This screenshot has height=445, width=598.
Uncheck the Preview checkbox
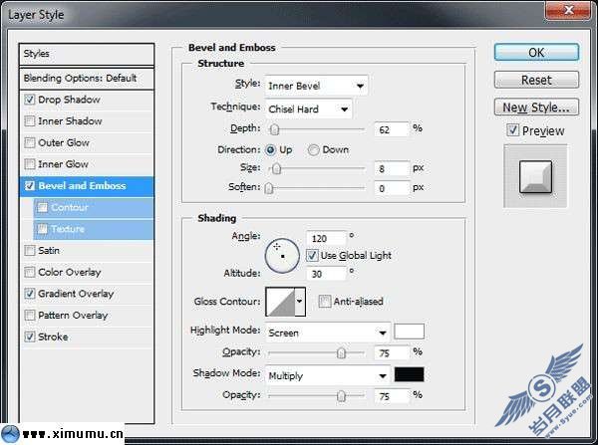(x=513, y=130)
